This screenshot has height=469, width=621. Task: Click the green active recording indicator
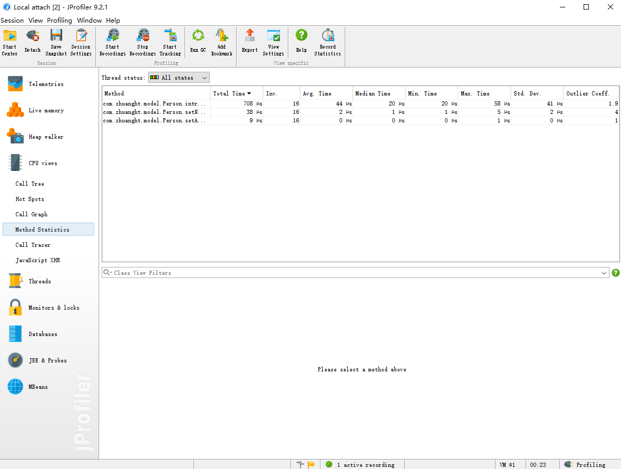coord(329,465)
